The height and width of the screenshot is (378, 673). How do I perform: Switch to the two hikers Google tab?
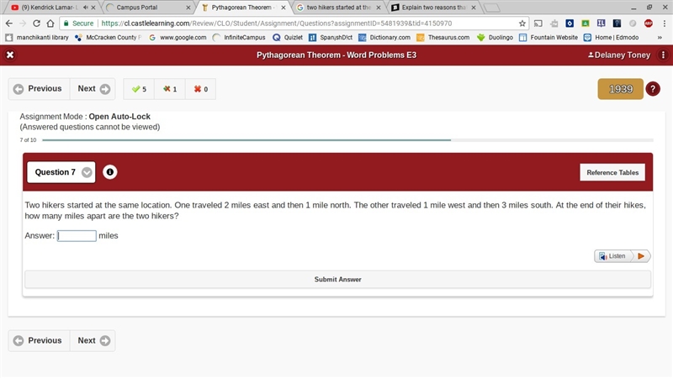pyautogui.click(x=339, y=8)
